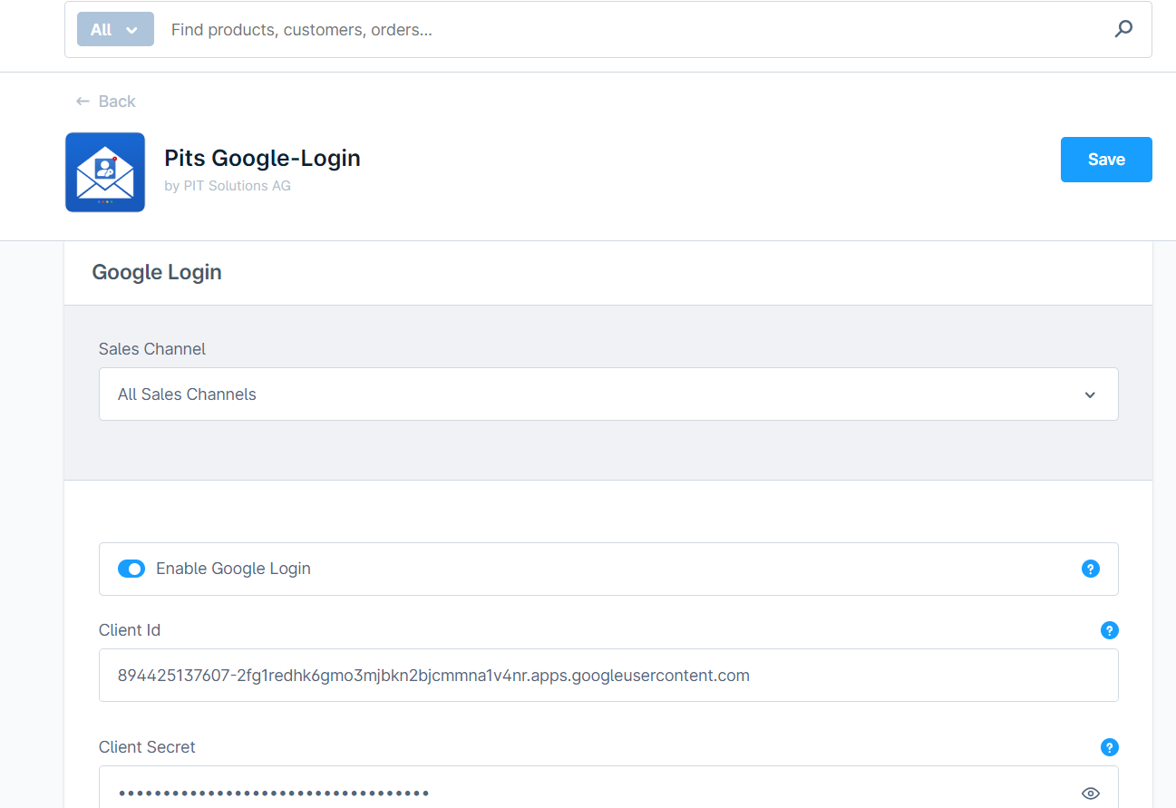
Task: Click the by PIT Solutions AG text
Action: tap(228, 186)
